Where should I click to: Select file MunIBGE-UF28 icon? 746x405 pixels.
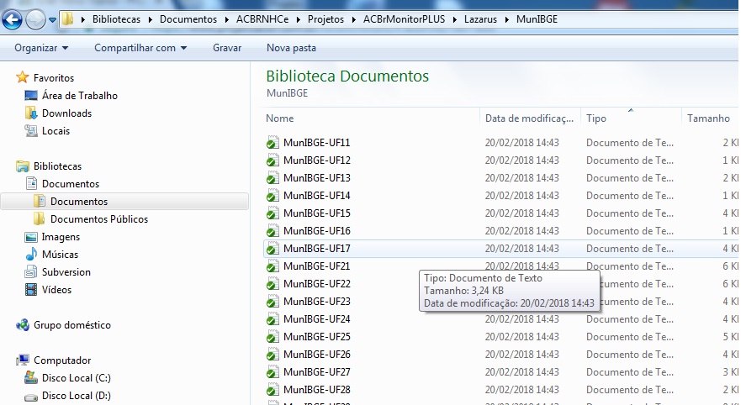(x=272, y=389)
